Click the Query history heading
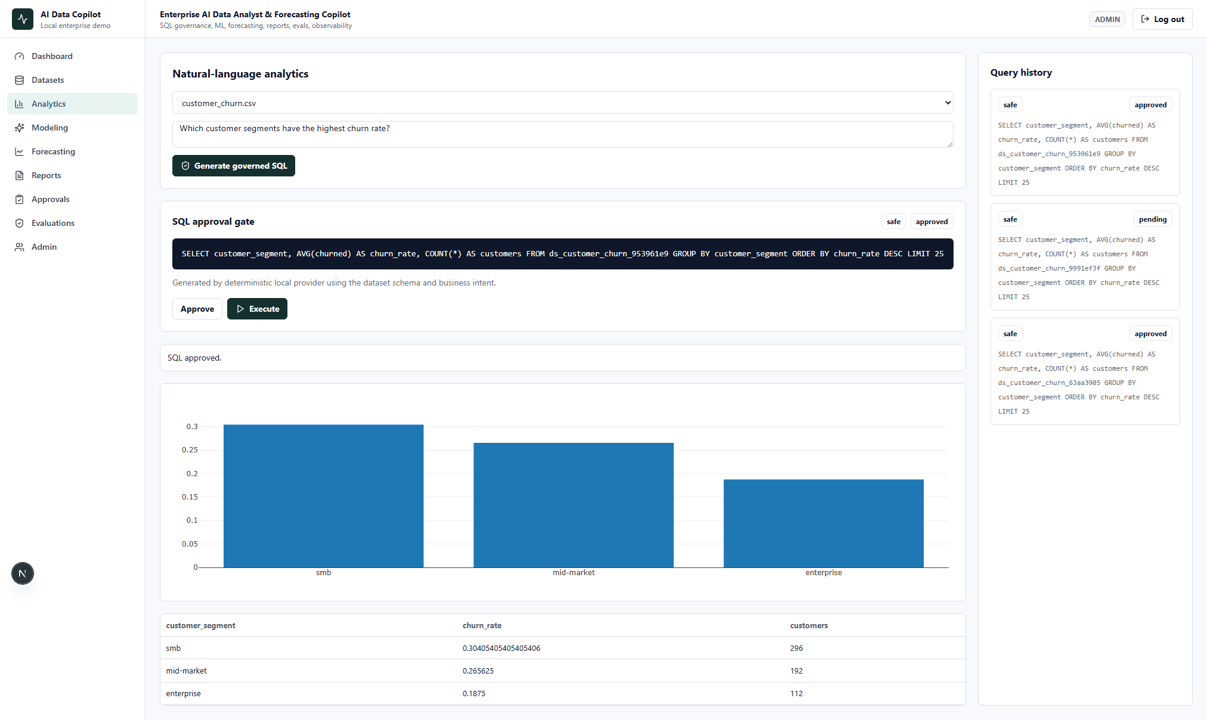The width and height of the screenshot is (1207, 720). [x=1021, y=73]
